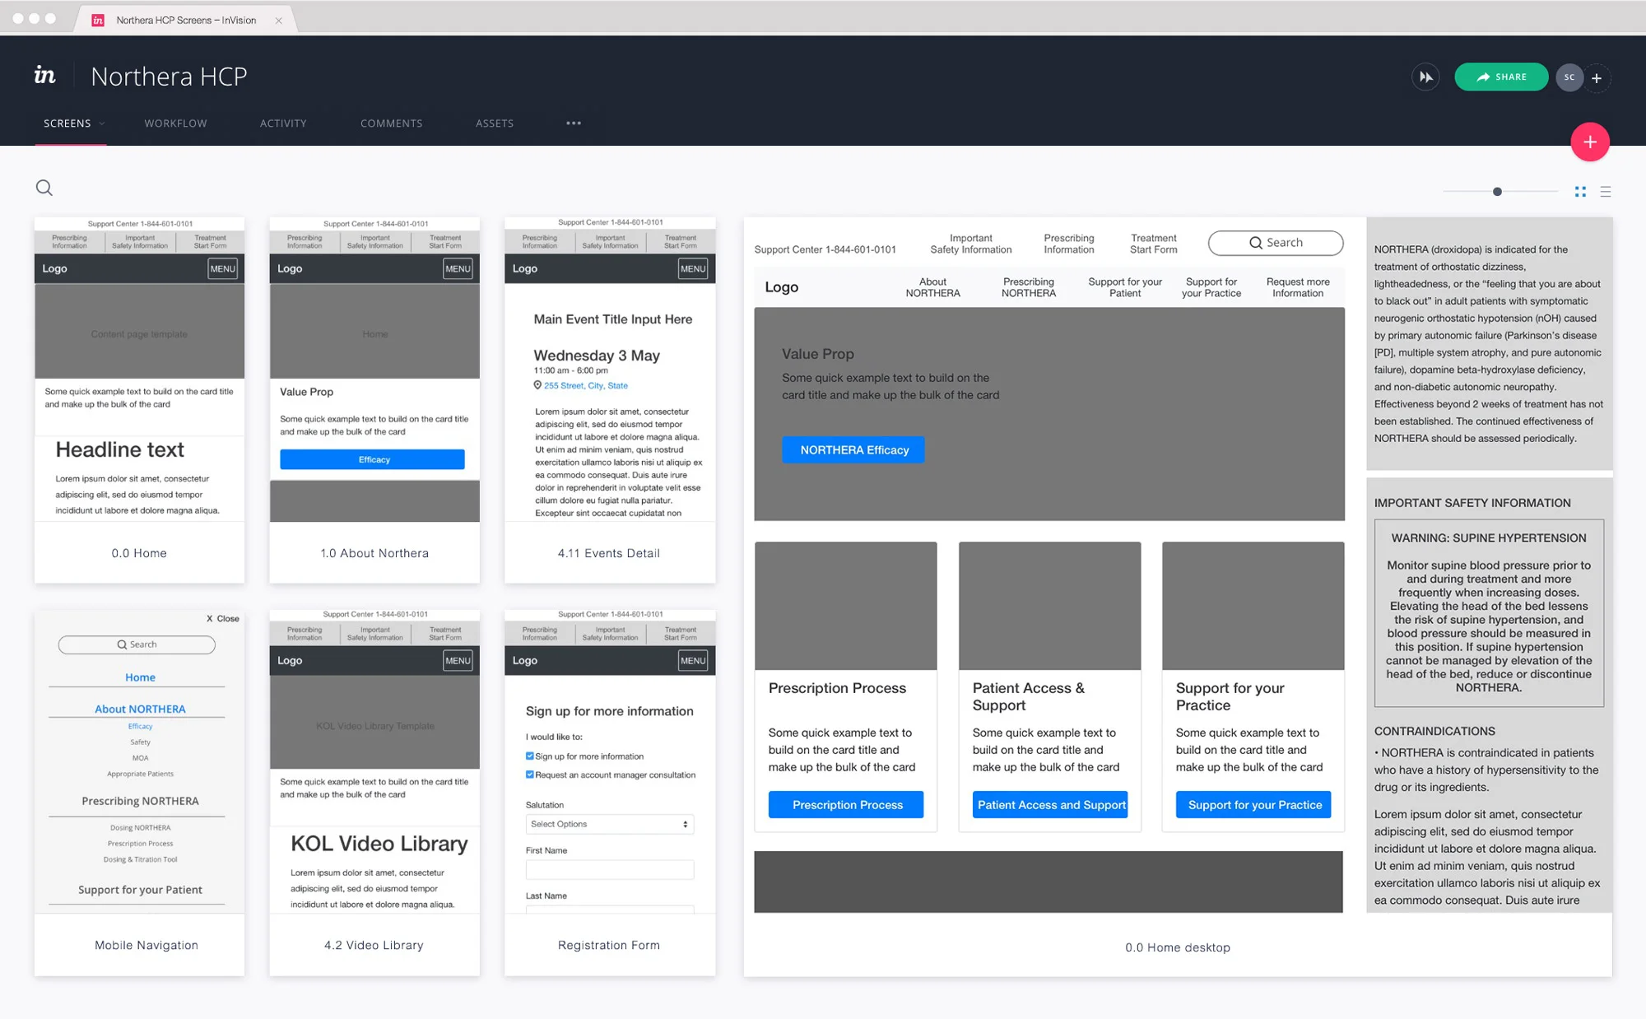Viewport: 1646px width, 1019px height.
Task: Click the InVision logo in the top bar
Action: coord(46,76)
